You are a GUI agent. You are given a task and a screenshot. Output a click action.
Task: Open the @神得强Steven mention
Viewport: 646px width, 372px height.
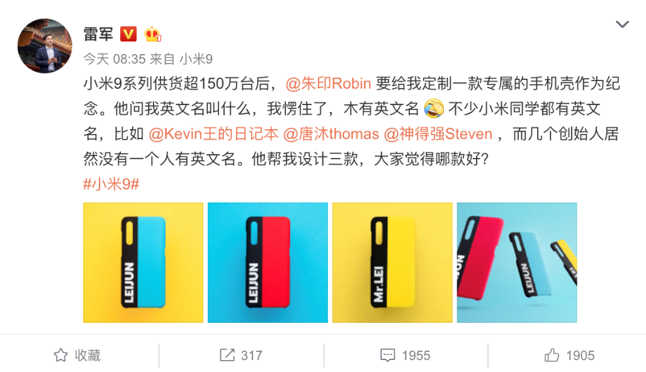[438, 134]
